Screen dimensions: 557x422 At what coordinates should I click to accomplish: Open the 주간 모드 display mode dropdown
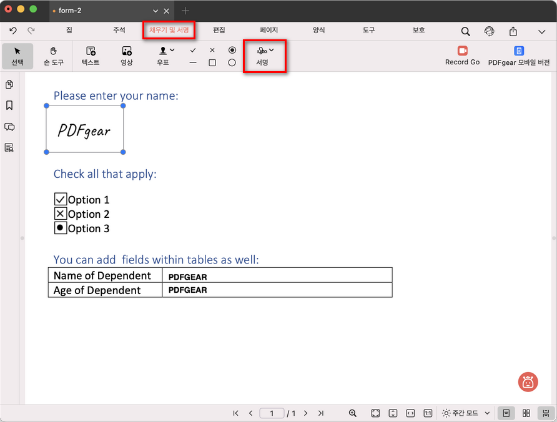465,413
